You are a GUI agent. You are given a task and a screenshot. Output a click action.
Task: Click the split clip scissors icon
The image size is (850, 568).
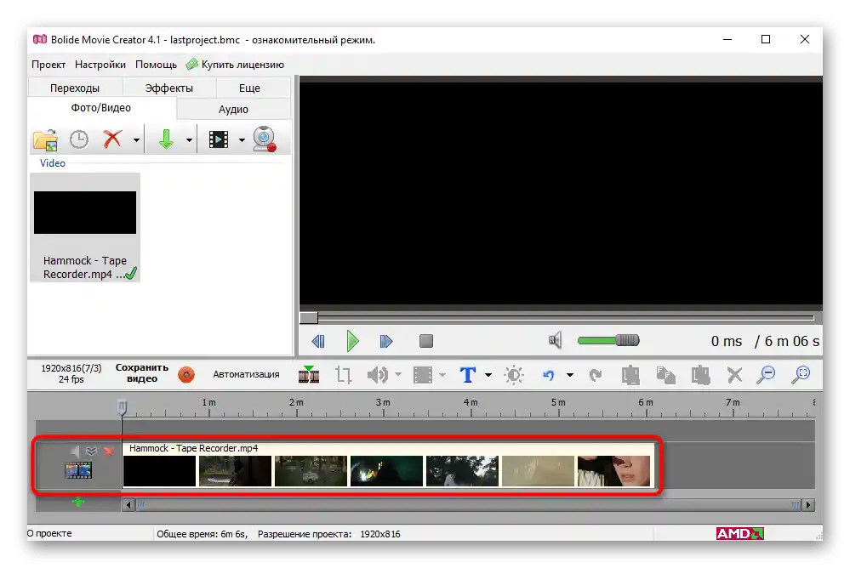[309, 374]
